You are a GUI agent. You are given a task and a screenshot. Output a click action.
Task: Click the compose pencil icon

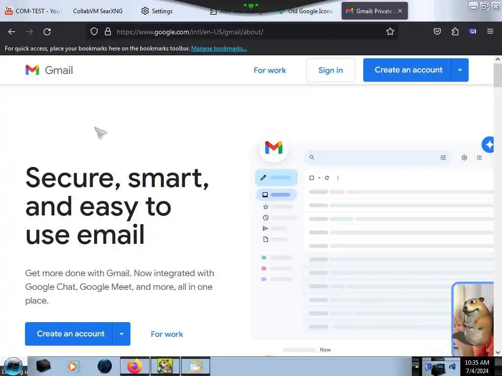(263, 177)
